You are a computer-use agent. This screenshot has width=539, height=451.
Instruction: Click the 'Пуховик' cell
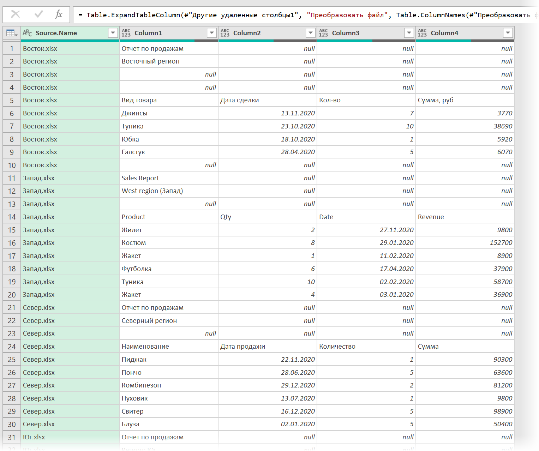[x=169, y=398]
